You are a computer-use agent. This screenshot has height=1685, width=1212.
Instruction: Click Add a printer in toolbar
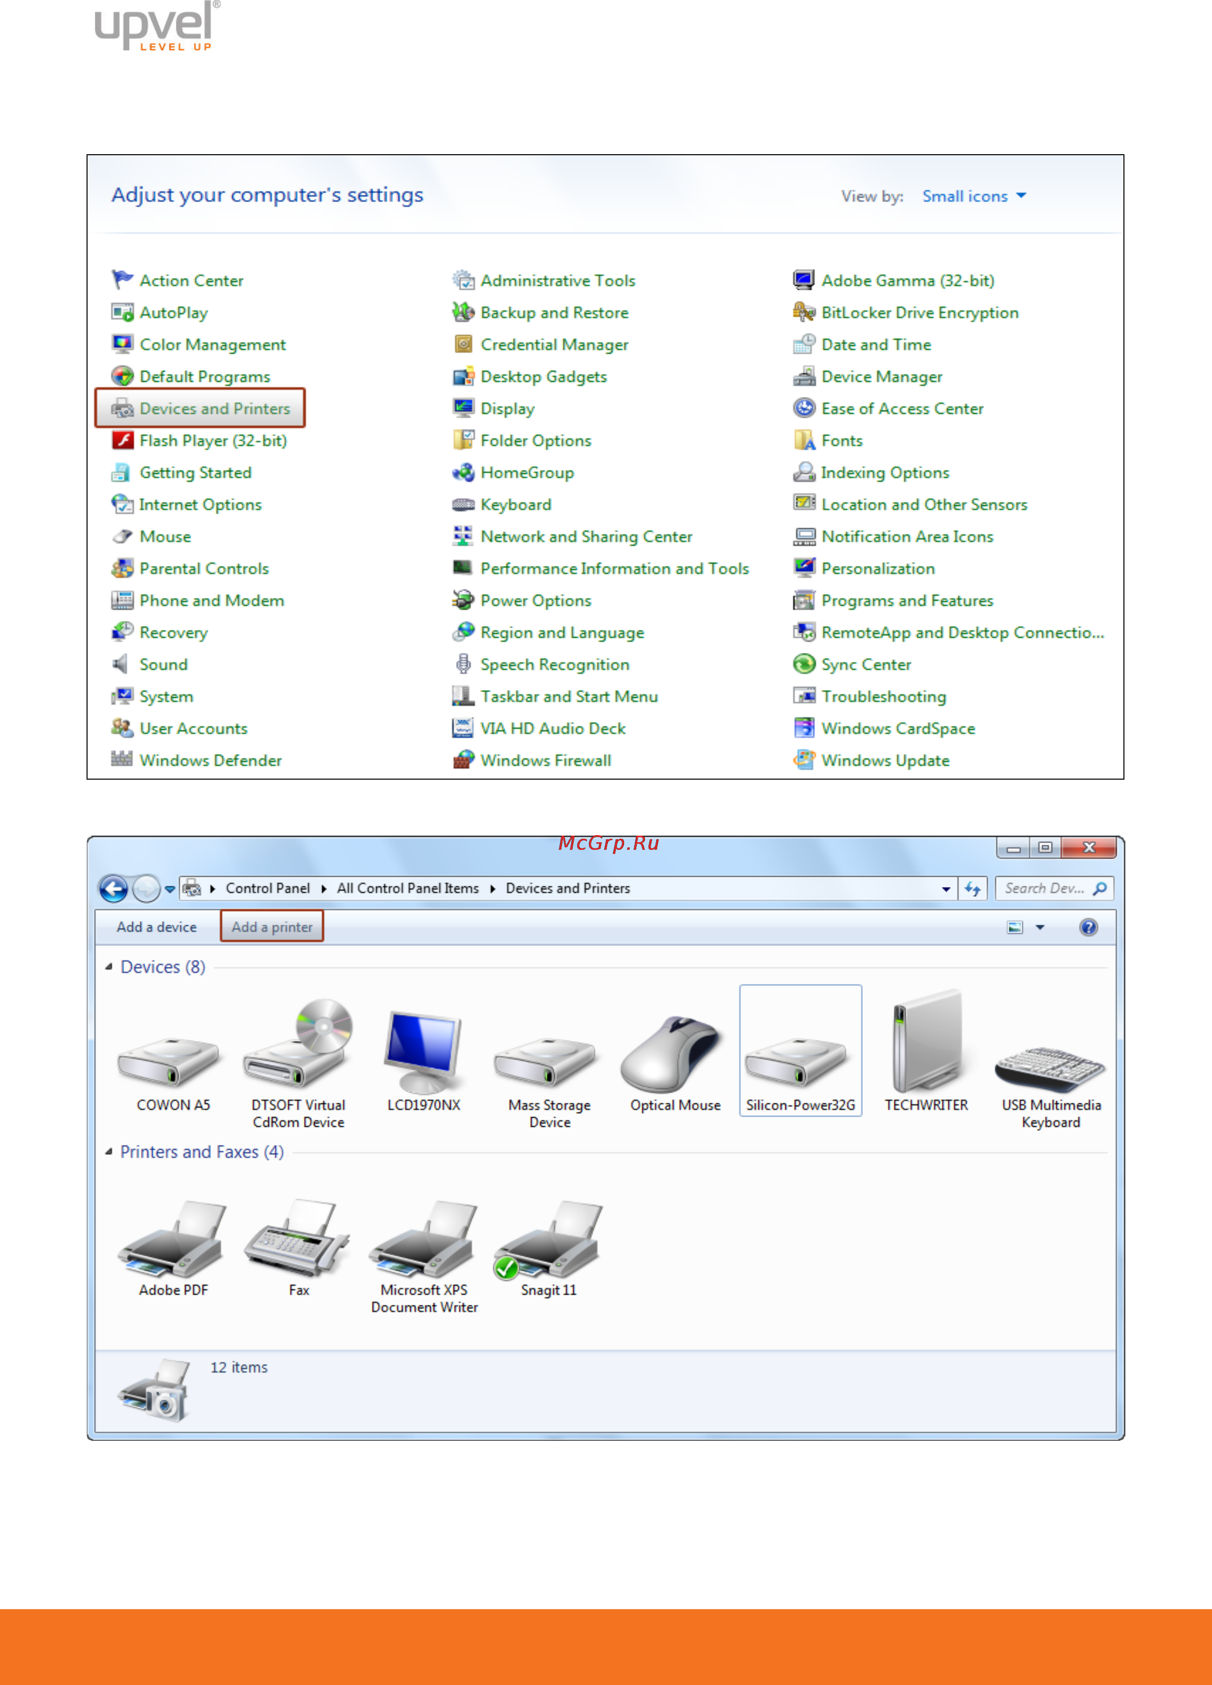pyautogui.click(x=272, y=926)
